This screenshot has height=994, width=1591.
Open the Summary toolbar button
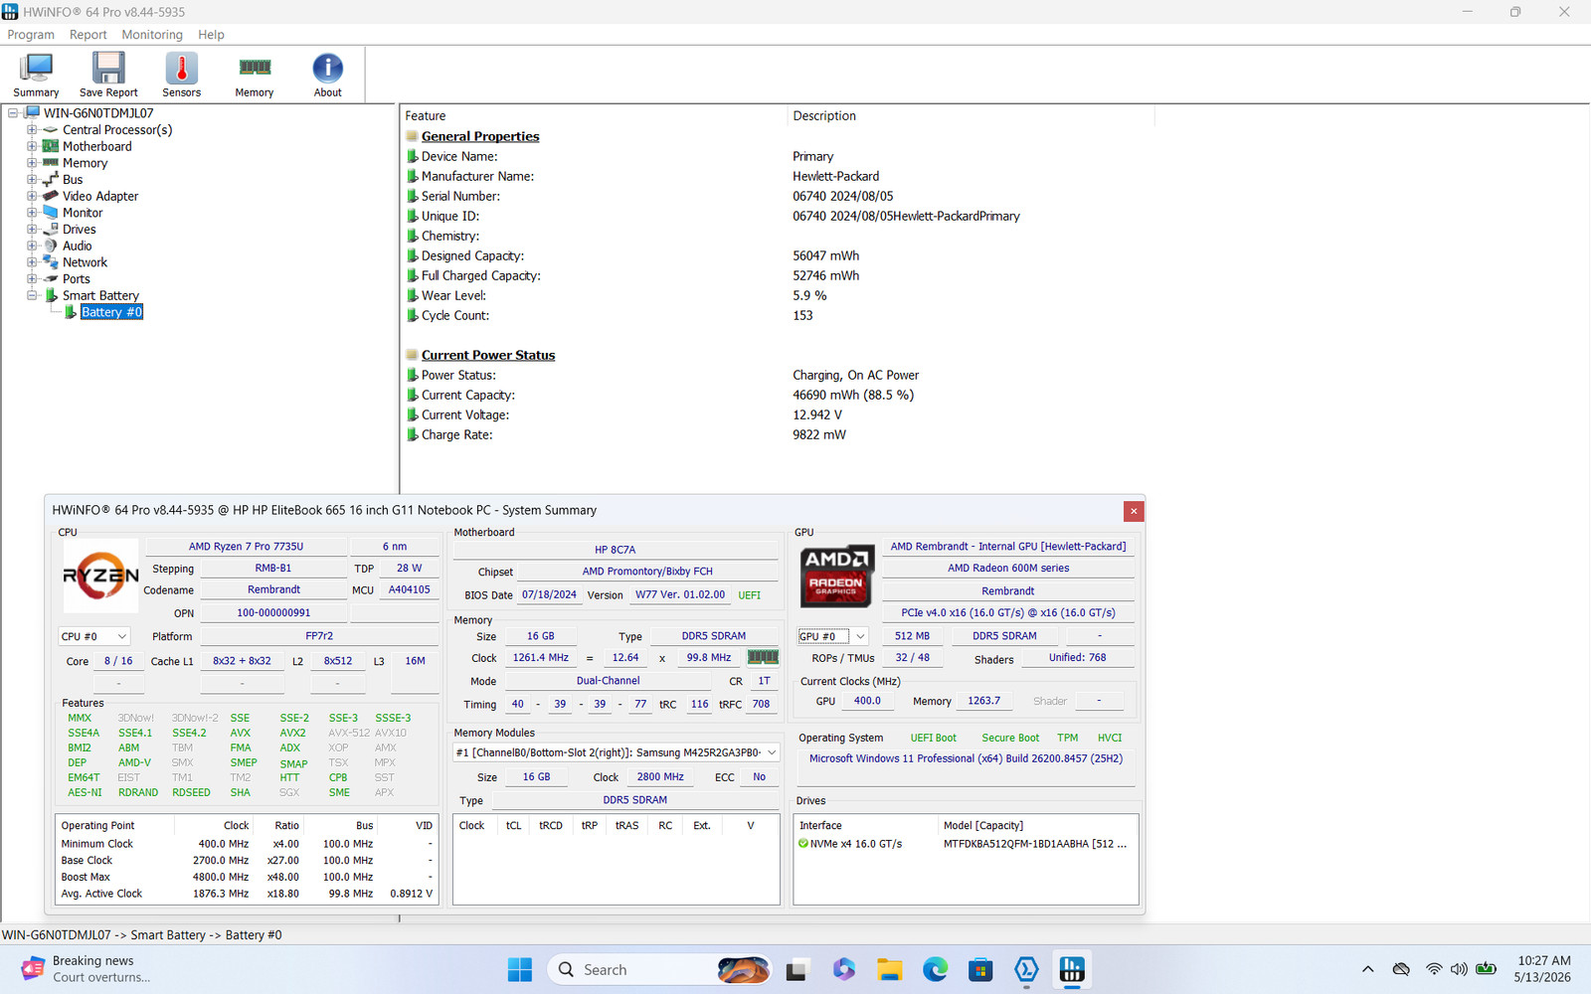(x=36, y=75)
